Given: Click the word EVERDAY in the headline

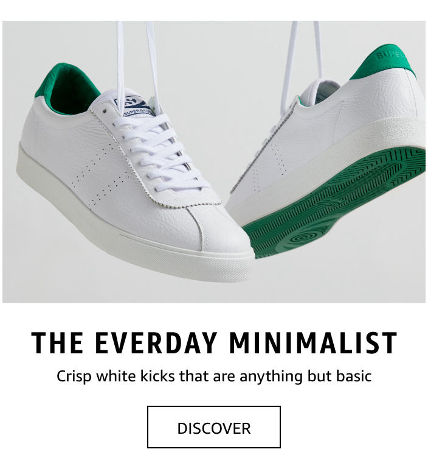Looking at the screenshot, I should (x=156, y=343).
